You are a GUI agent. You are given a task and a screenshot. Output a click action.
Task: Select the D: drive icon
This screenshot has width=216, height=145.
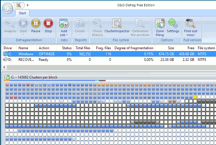(5, 60)
